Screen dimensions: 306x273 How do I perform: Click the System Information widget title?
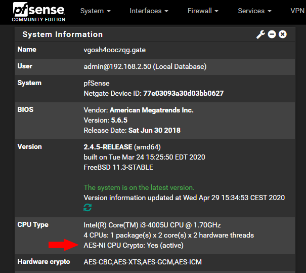(x=62, y=34)
